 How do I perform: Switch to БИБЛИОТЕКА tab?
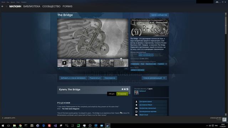click(32, 6)
